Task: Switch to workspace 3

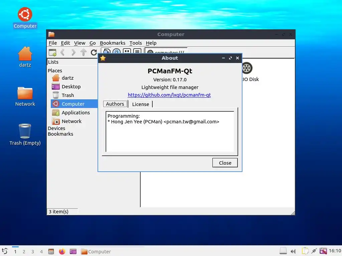Action: pos(33,252)
